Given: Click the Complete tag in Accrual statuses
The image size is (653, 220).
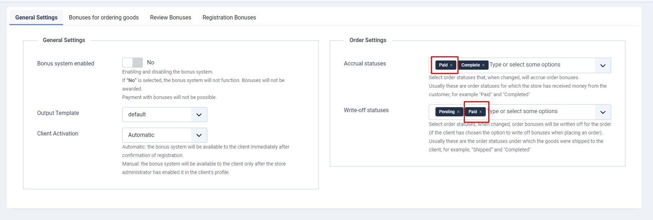Looking at the screenshot, I should [x=470, y=65].
